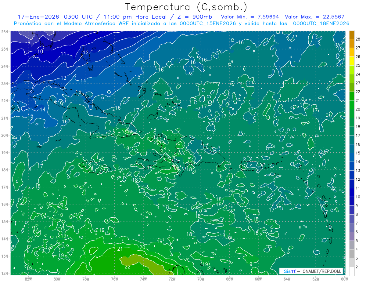Click the latitude axis label "12N"

4,273
